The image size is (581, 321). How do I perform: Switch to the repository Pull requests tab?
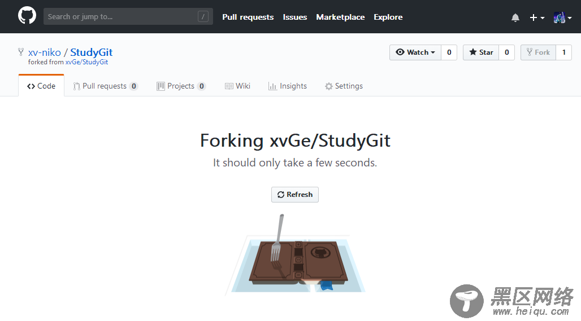pyautogui.click(x=105, y=86)
